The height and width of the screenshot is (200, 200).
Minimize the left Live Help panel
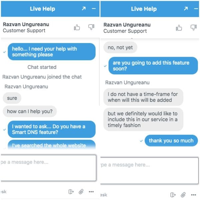pyautogui.click(x=94, y=9)
